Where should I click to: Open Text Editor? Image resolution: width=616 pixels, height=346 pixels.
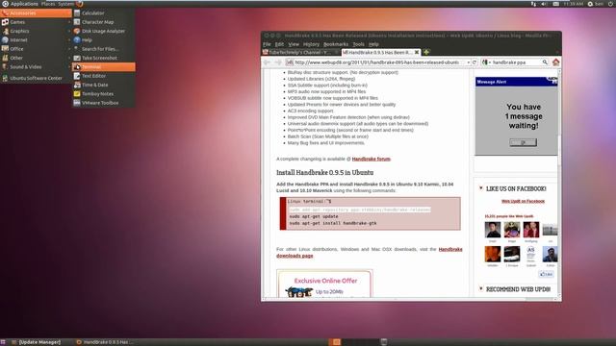pyautogui.click(x=104, y=76)
